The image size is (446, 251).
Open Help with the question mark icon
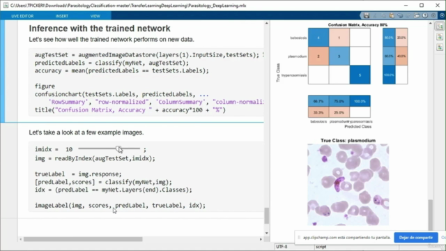pos(425,15)
